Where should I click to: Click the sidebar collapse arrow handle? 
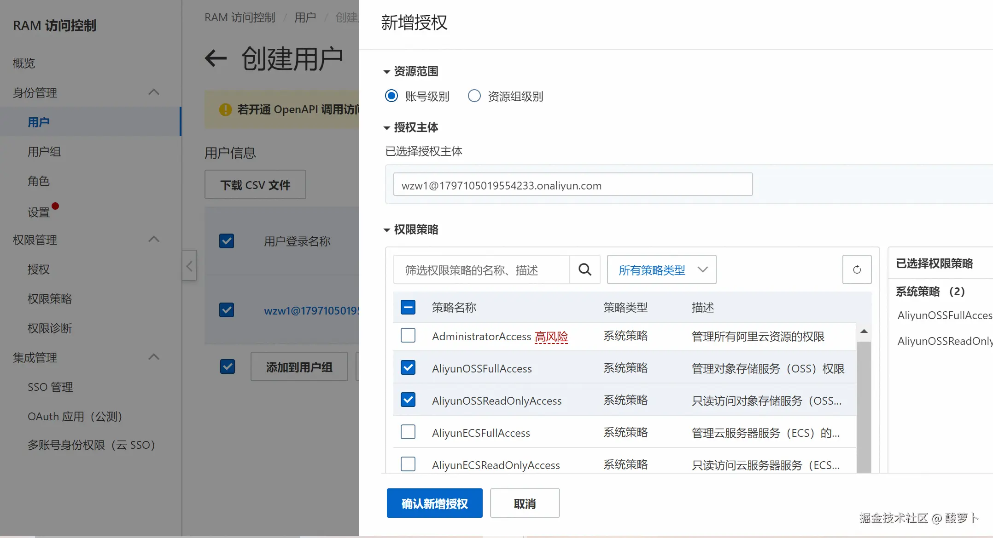click(x=189, y=266)
